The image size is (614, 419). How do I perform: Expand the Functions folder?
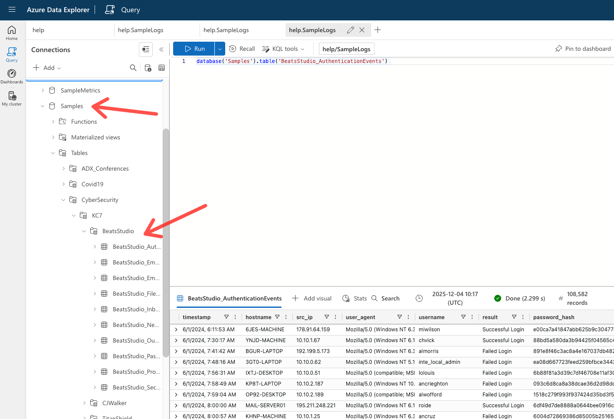[x=53, y=122]
